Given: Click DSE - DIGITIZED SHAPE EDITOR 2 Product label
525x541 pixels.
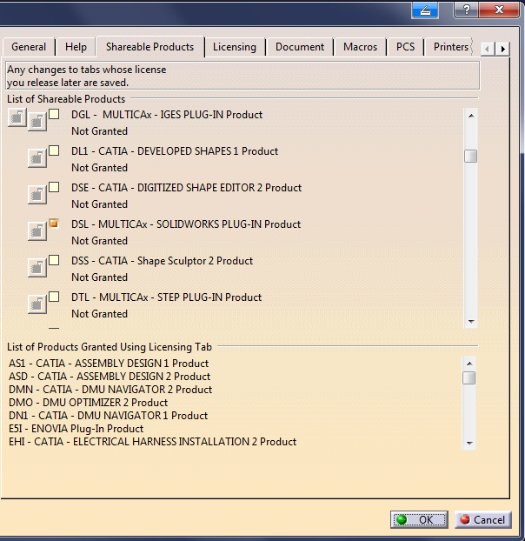Looking at the screenshot, I should 187,188.
